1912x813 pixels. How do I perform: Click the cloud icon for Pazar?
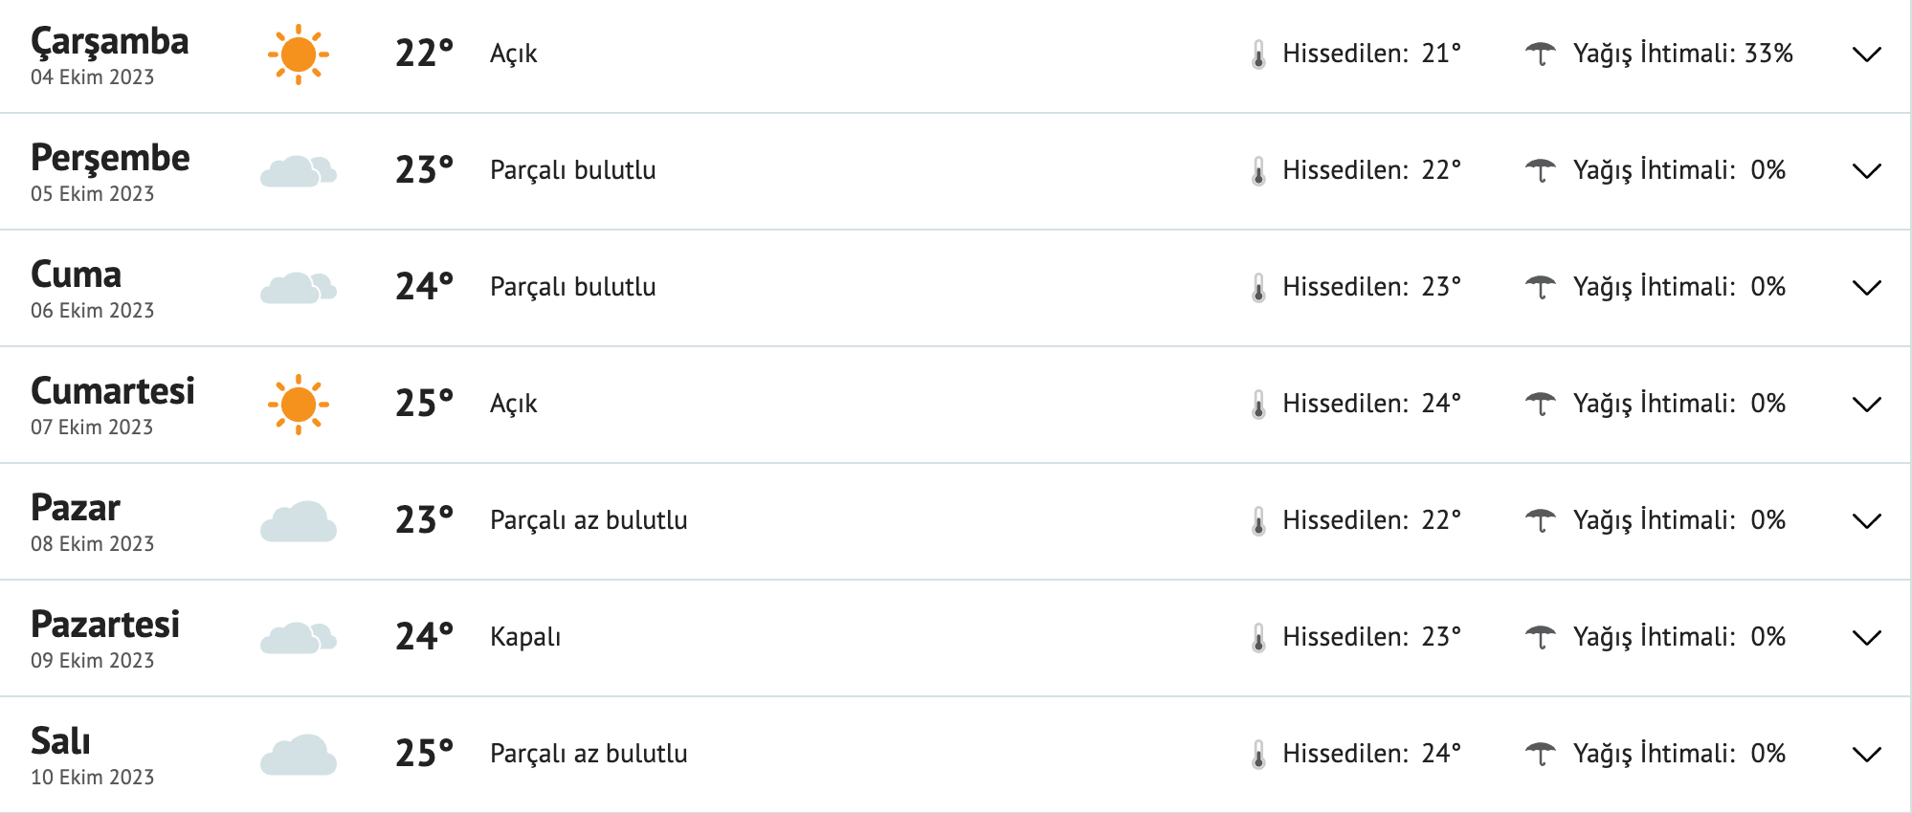pos(299,521)
